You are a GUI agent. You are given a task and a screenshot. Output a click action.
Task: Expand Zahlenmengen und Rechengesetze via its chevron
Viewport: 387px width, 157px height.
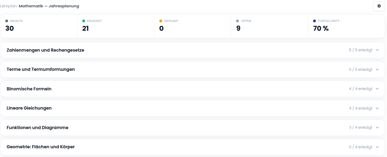pos(377,50)
